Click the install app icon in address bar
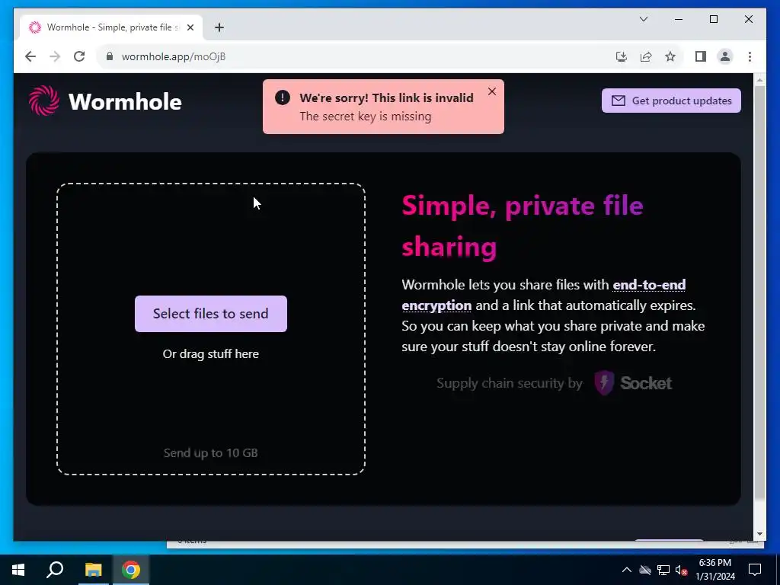This screenshot has height=585, width=780. 622,56
